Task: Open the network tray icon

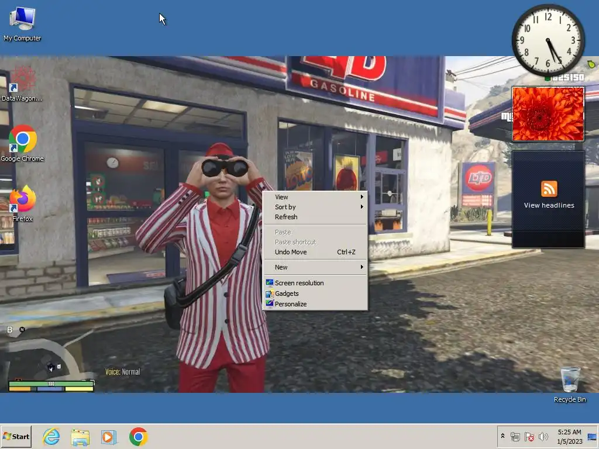Action: pyautogui.click(x=515, y=437)
